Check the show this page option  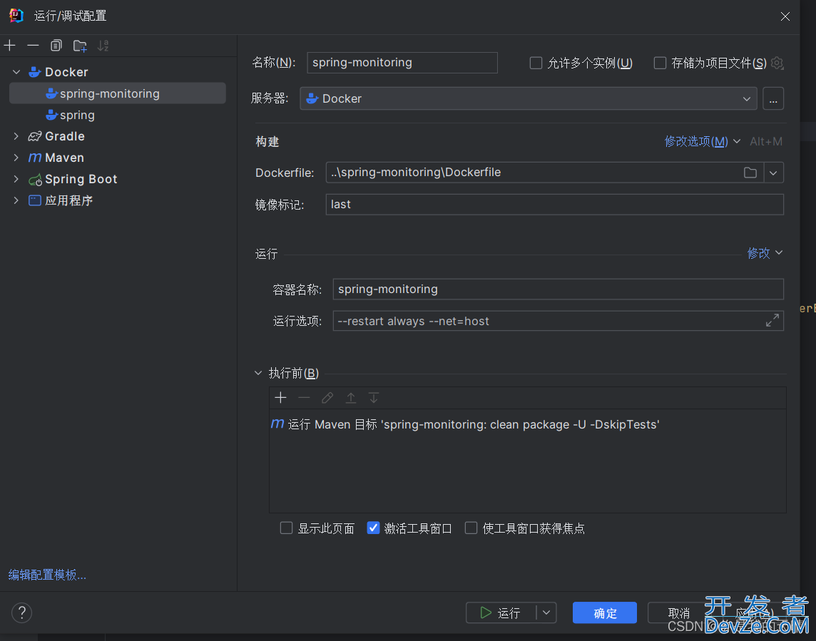[286, 528]
